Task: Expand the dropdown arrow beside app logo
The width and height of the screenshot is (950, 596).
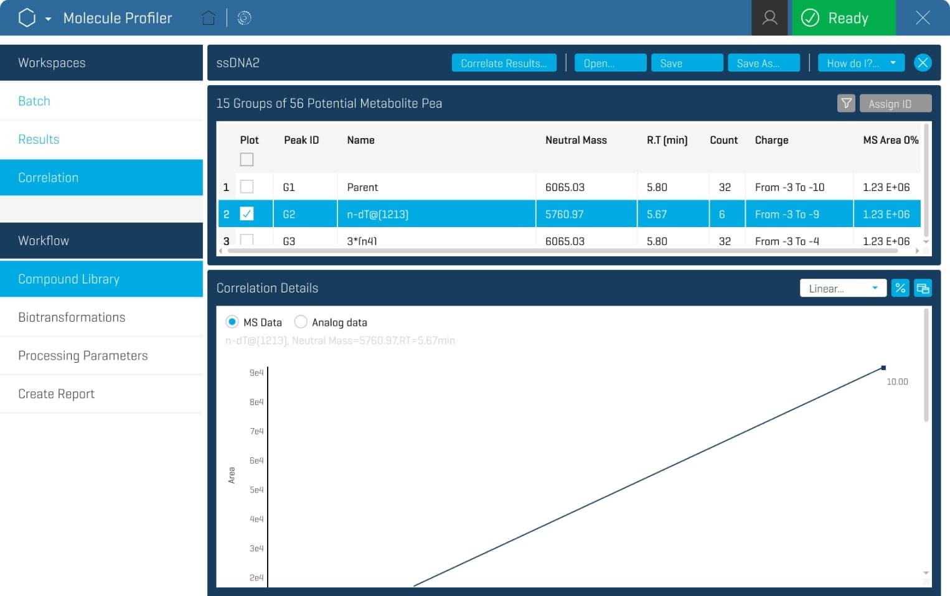Action: click(x=48, y=19)
